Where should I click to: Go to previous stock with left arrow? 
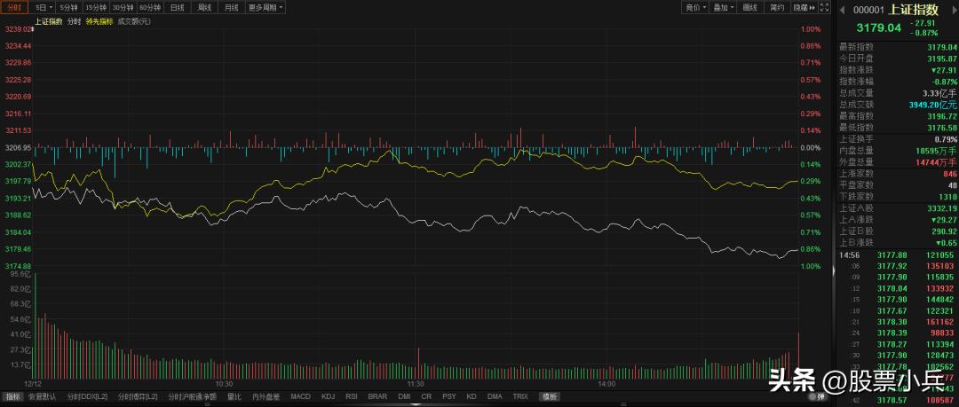[x=841, y=9]
